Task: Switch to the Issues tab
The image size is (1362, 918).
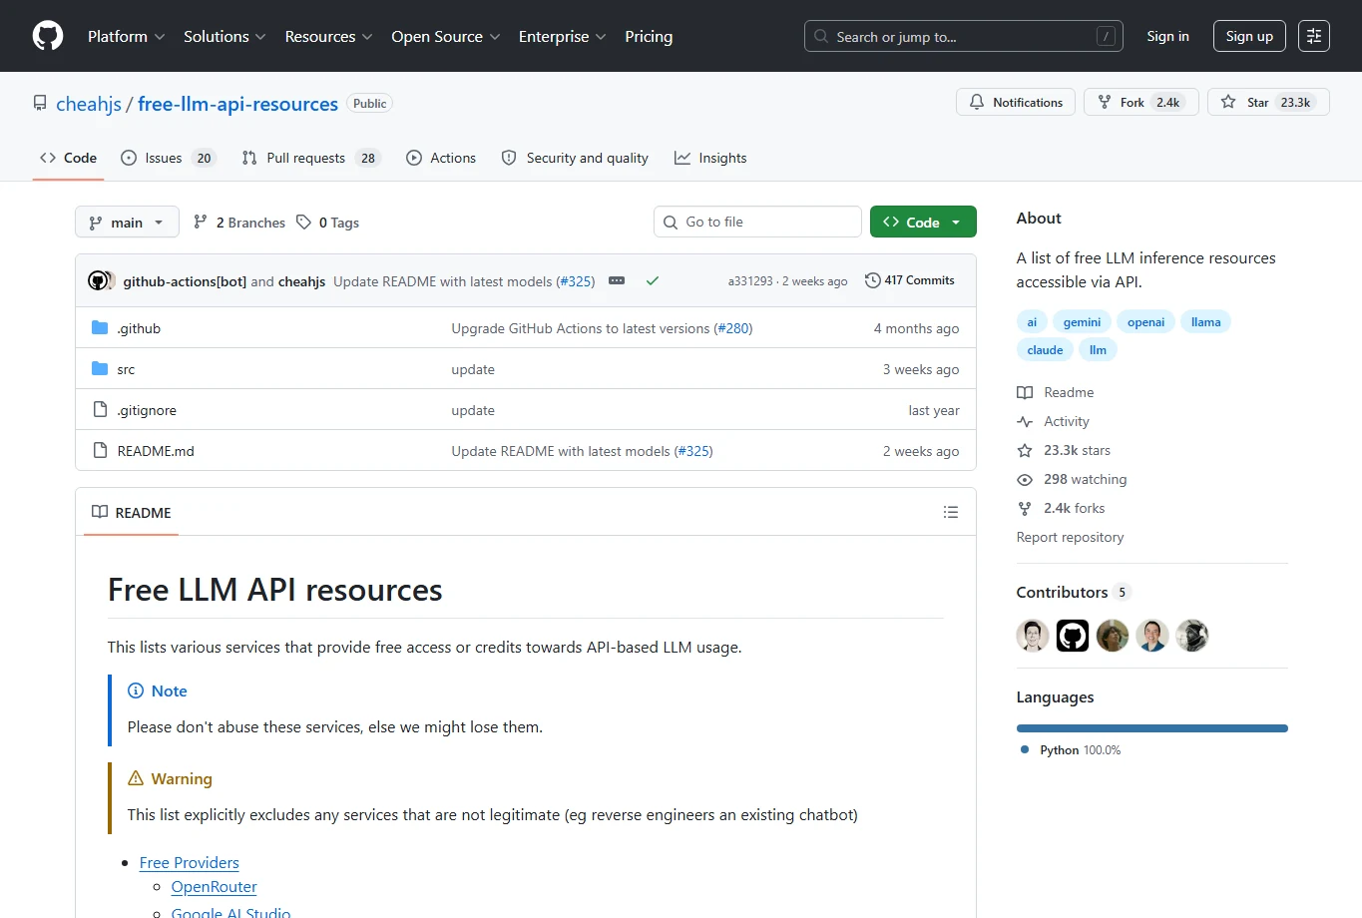Action: 169,158
